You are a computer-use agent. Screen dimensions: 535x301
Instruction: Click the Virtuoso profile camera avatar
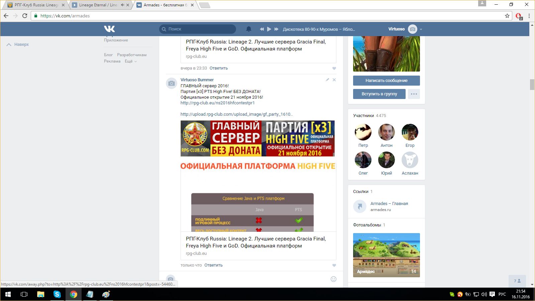tap(413, 29)
